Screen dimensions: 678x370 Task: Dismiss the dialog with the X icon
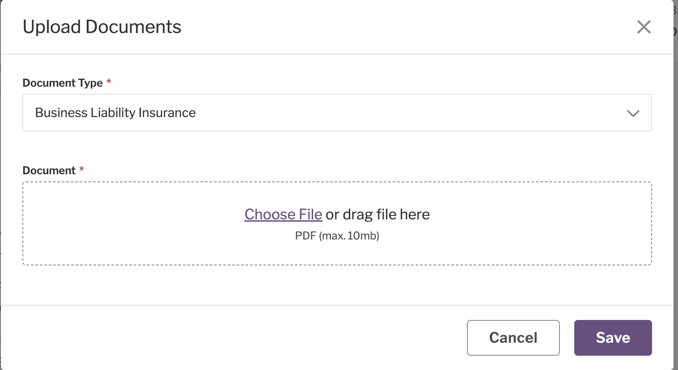tap(644, 27)
